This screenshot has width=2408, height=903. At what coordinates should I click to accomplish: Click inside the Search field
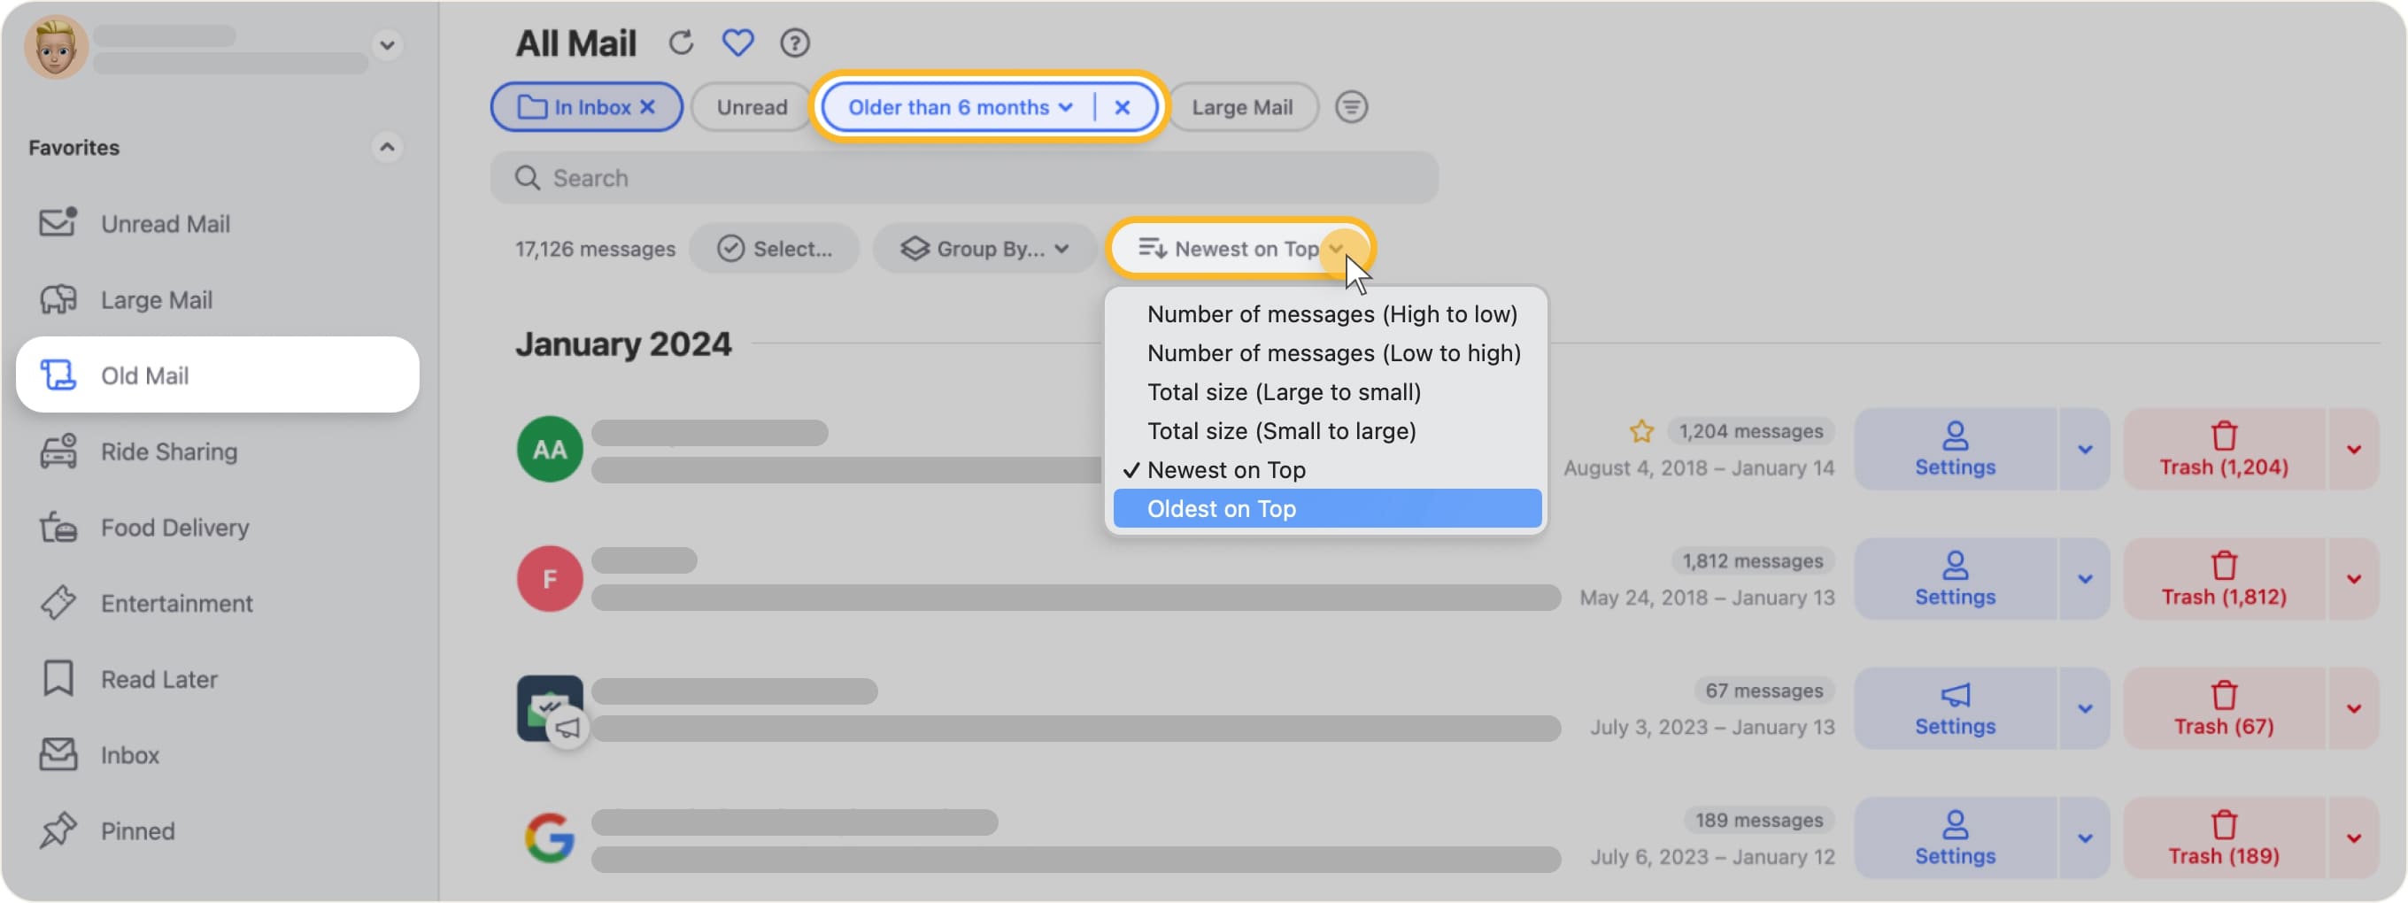(x=963, y=177)
